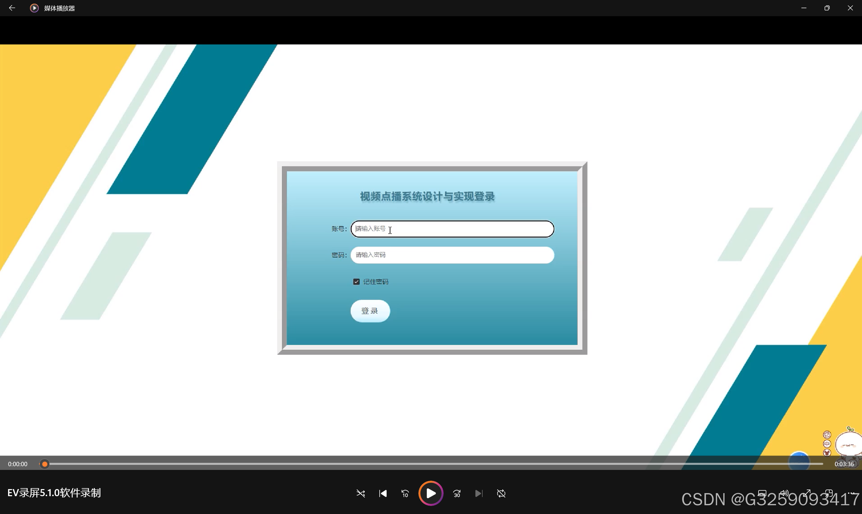This screenshot has height=514, width=862.
Task: Click the blue round floating ball in the video
Action: [799, 461]
